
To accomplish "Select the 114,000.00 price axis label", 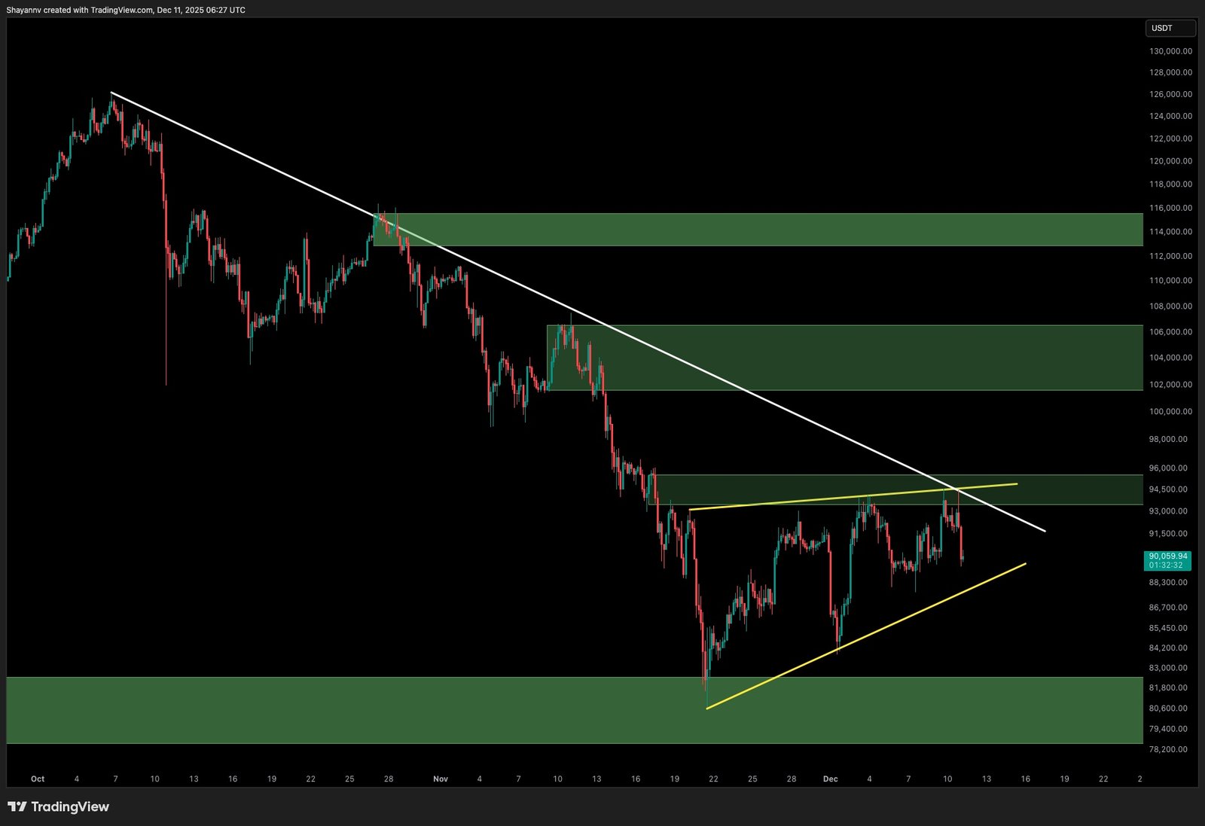I will click(1170, 231).
